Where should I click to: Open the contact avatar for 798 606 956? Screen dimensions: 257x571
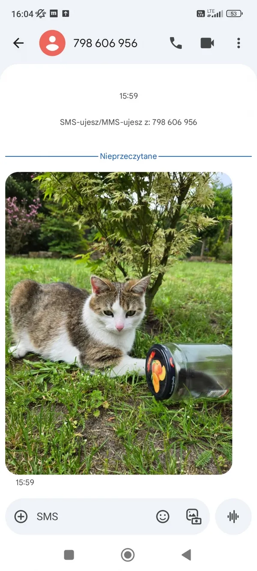(x=52, y=43)
